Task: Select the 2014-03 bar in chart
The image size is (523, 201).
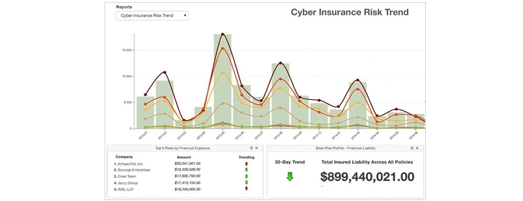Action: (x=358, y=105)
